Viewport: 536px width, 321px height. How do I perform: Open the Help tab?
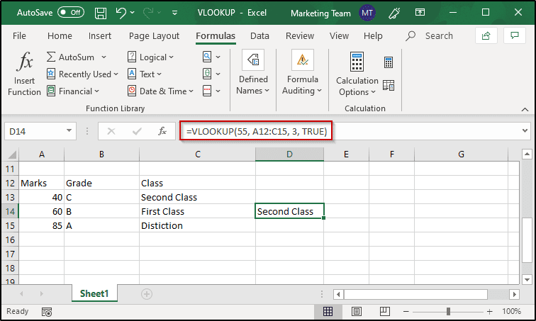click(x=373, y=36)
